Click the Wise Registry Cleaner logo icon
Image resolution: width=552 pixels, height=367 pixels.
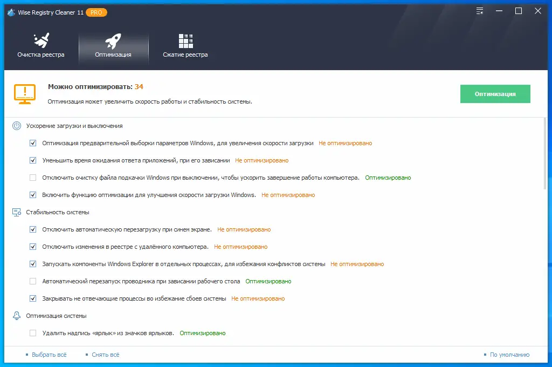pos(11,12)
